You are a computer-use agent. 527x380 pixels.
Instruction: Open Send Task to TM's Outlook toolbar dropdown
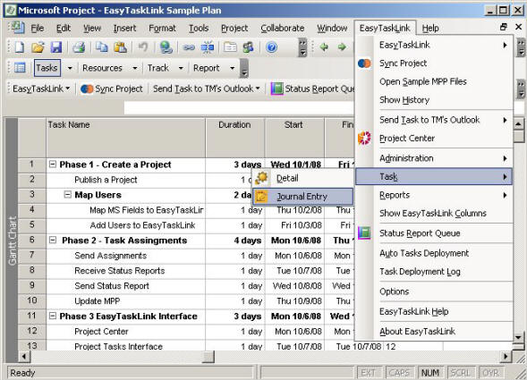tap(207, 89)
